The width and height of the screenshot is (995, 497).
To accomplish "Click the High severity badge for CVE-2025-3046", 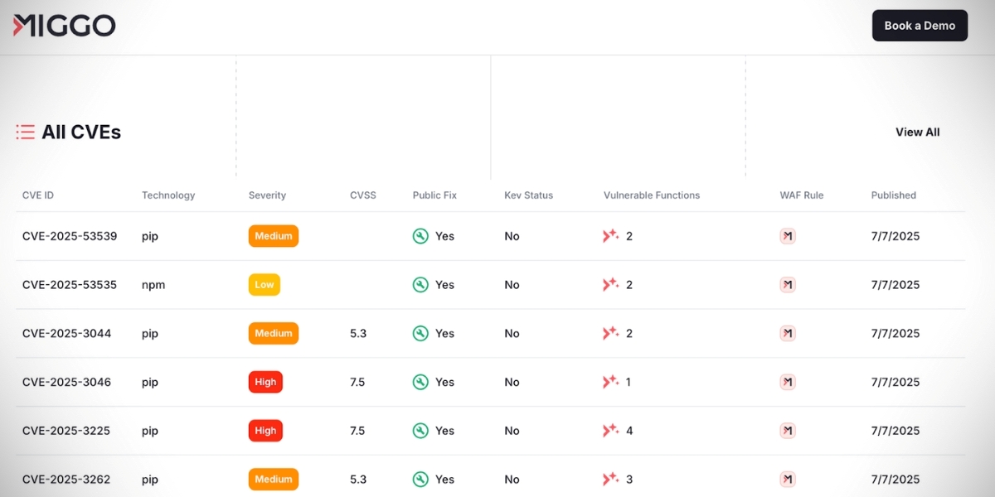I will [x=265, y=382].
